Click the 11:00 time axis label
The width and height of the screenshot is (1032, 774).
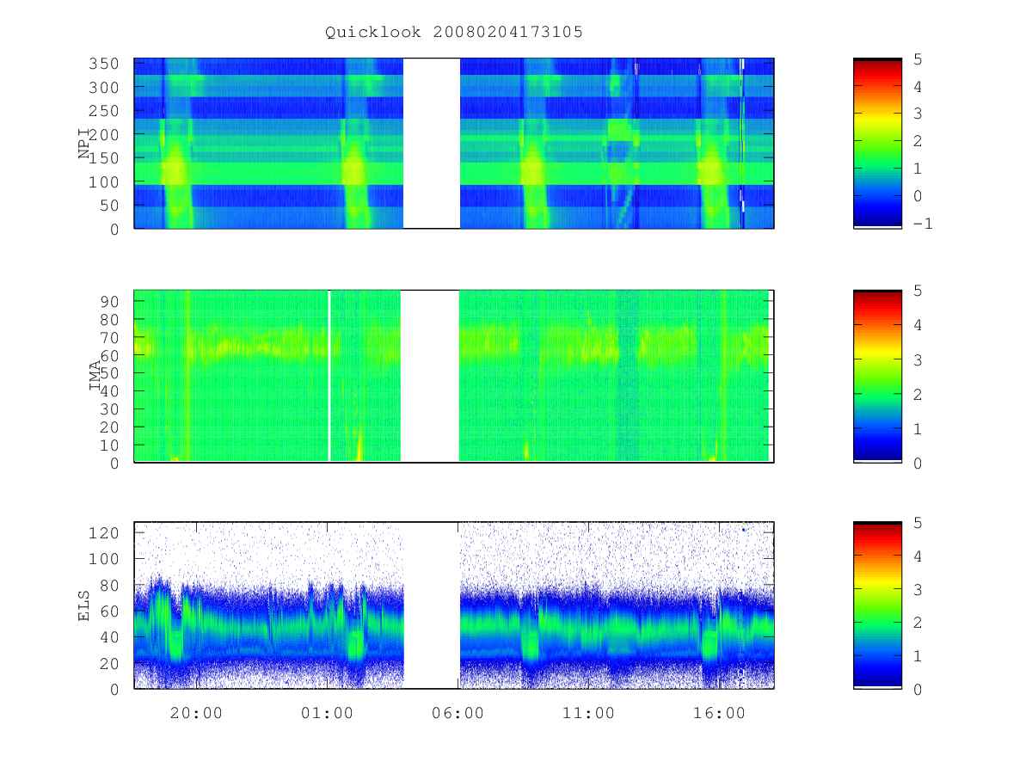(589, 713)
